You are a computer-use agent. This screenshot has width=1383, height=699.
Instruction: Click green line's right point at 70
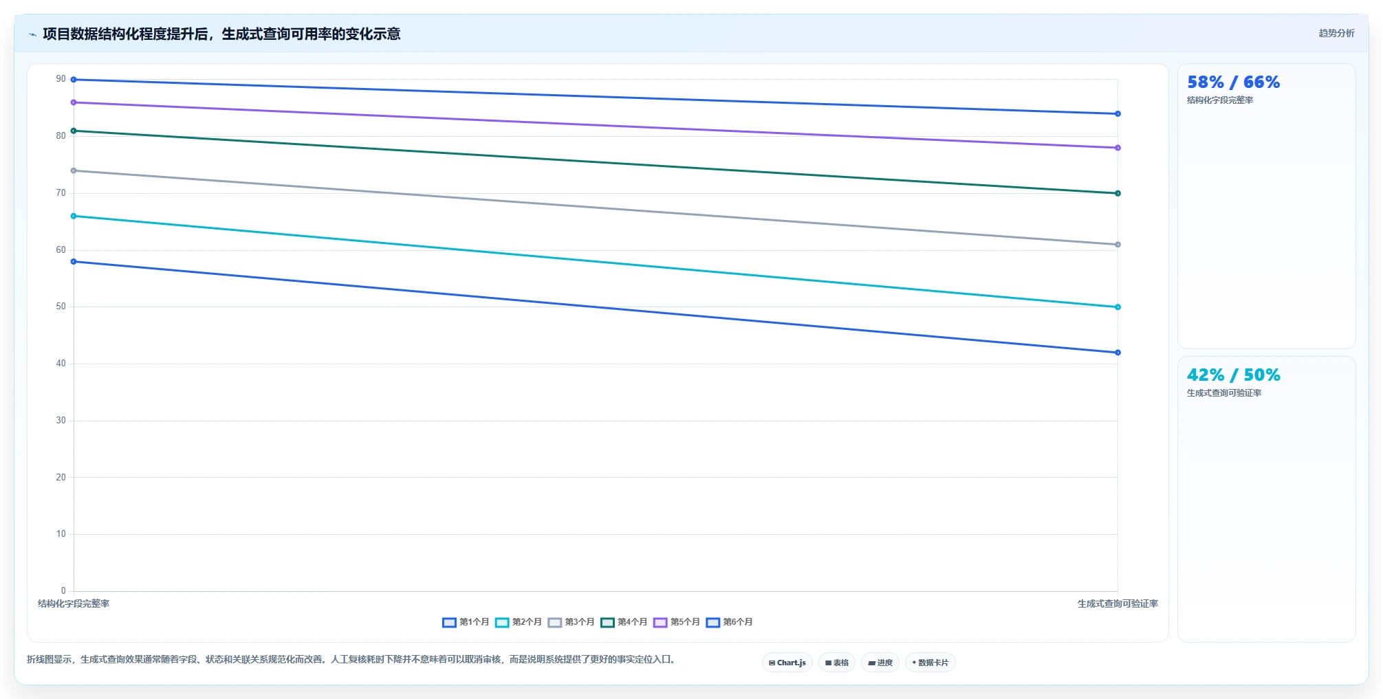pos(1118,193)
